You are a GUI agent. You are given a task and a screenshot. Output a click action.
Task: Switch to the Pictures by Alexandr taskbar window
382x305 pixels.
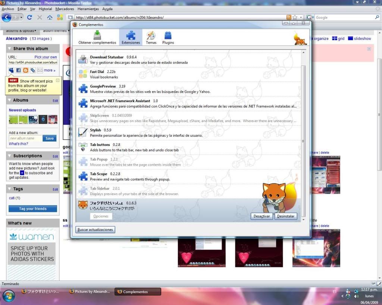[90, 291]
